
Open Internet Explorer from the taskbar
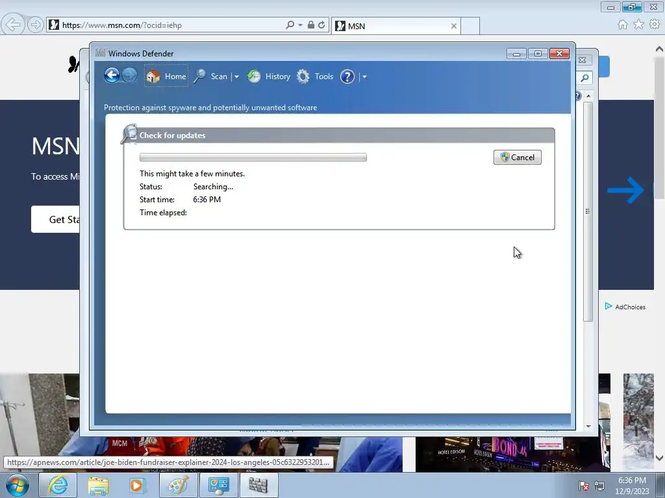point(58,485)
